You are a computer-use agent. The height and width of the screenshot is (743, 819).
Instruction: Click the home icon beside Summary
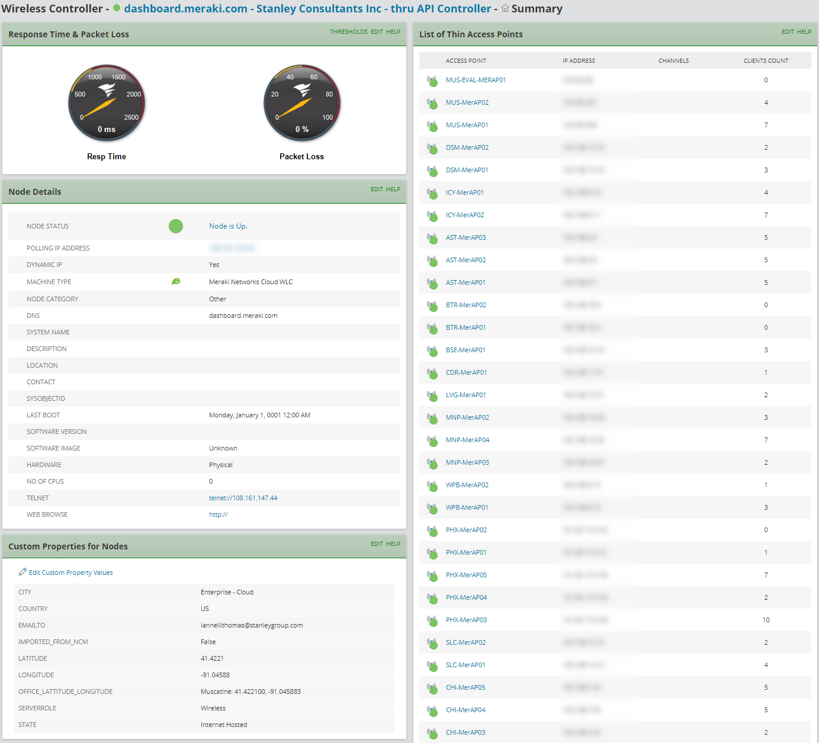505,8
